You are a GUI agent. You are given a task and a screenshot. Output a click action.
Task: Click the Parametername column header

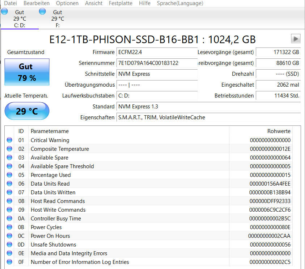pyautogui.click(x=129, y=131)
